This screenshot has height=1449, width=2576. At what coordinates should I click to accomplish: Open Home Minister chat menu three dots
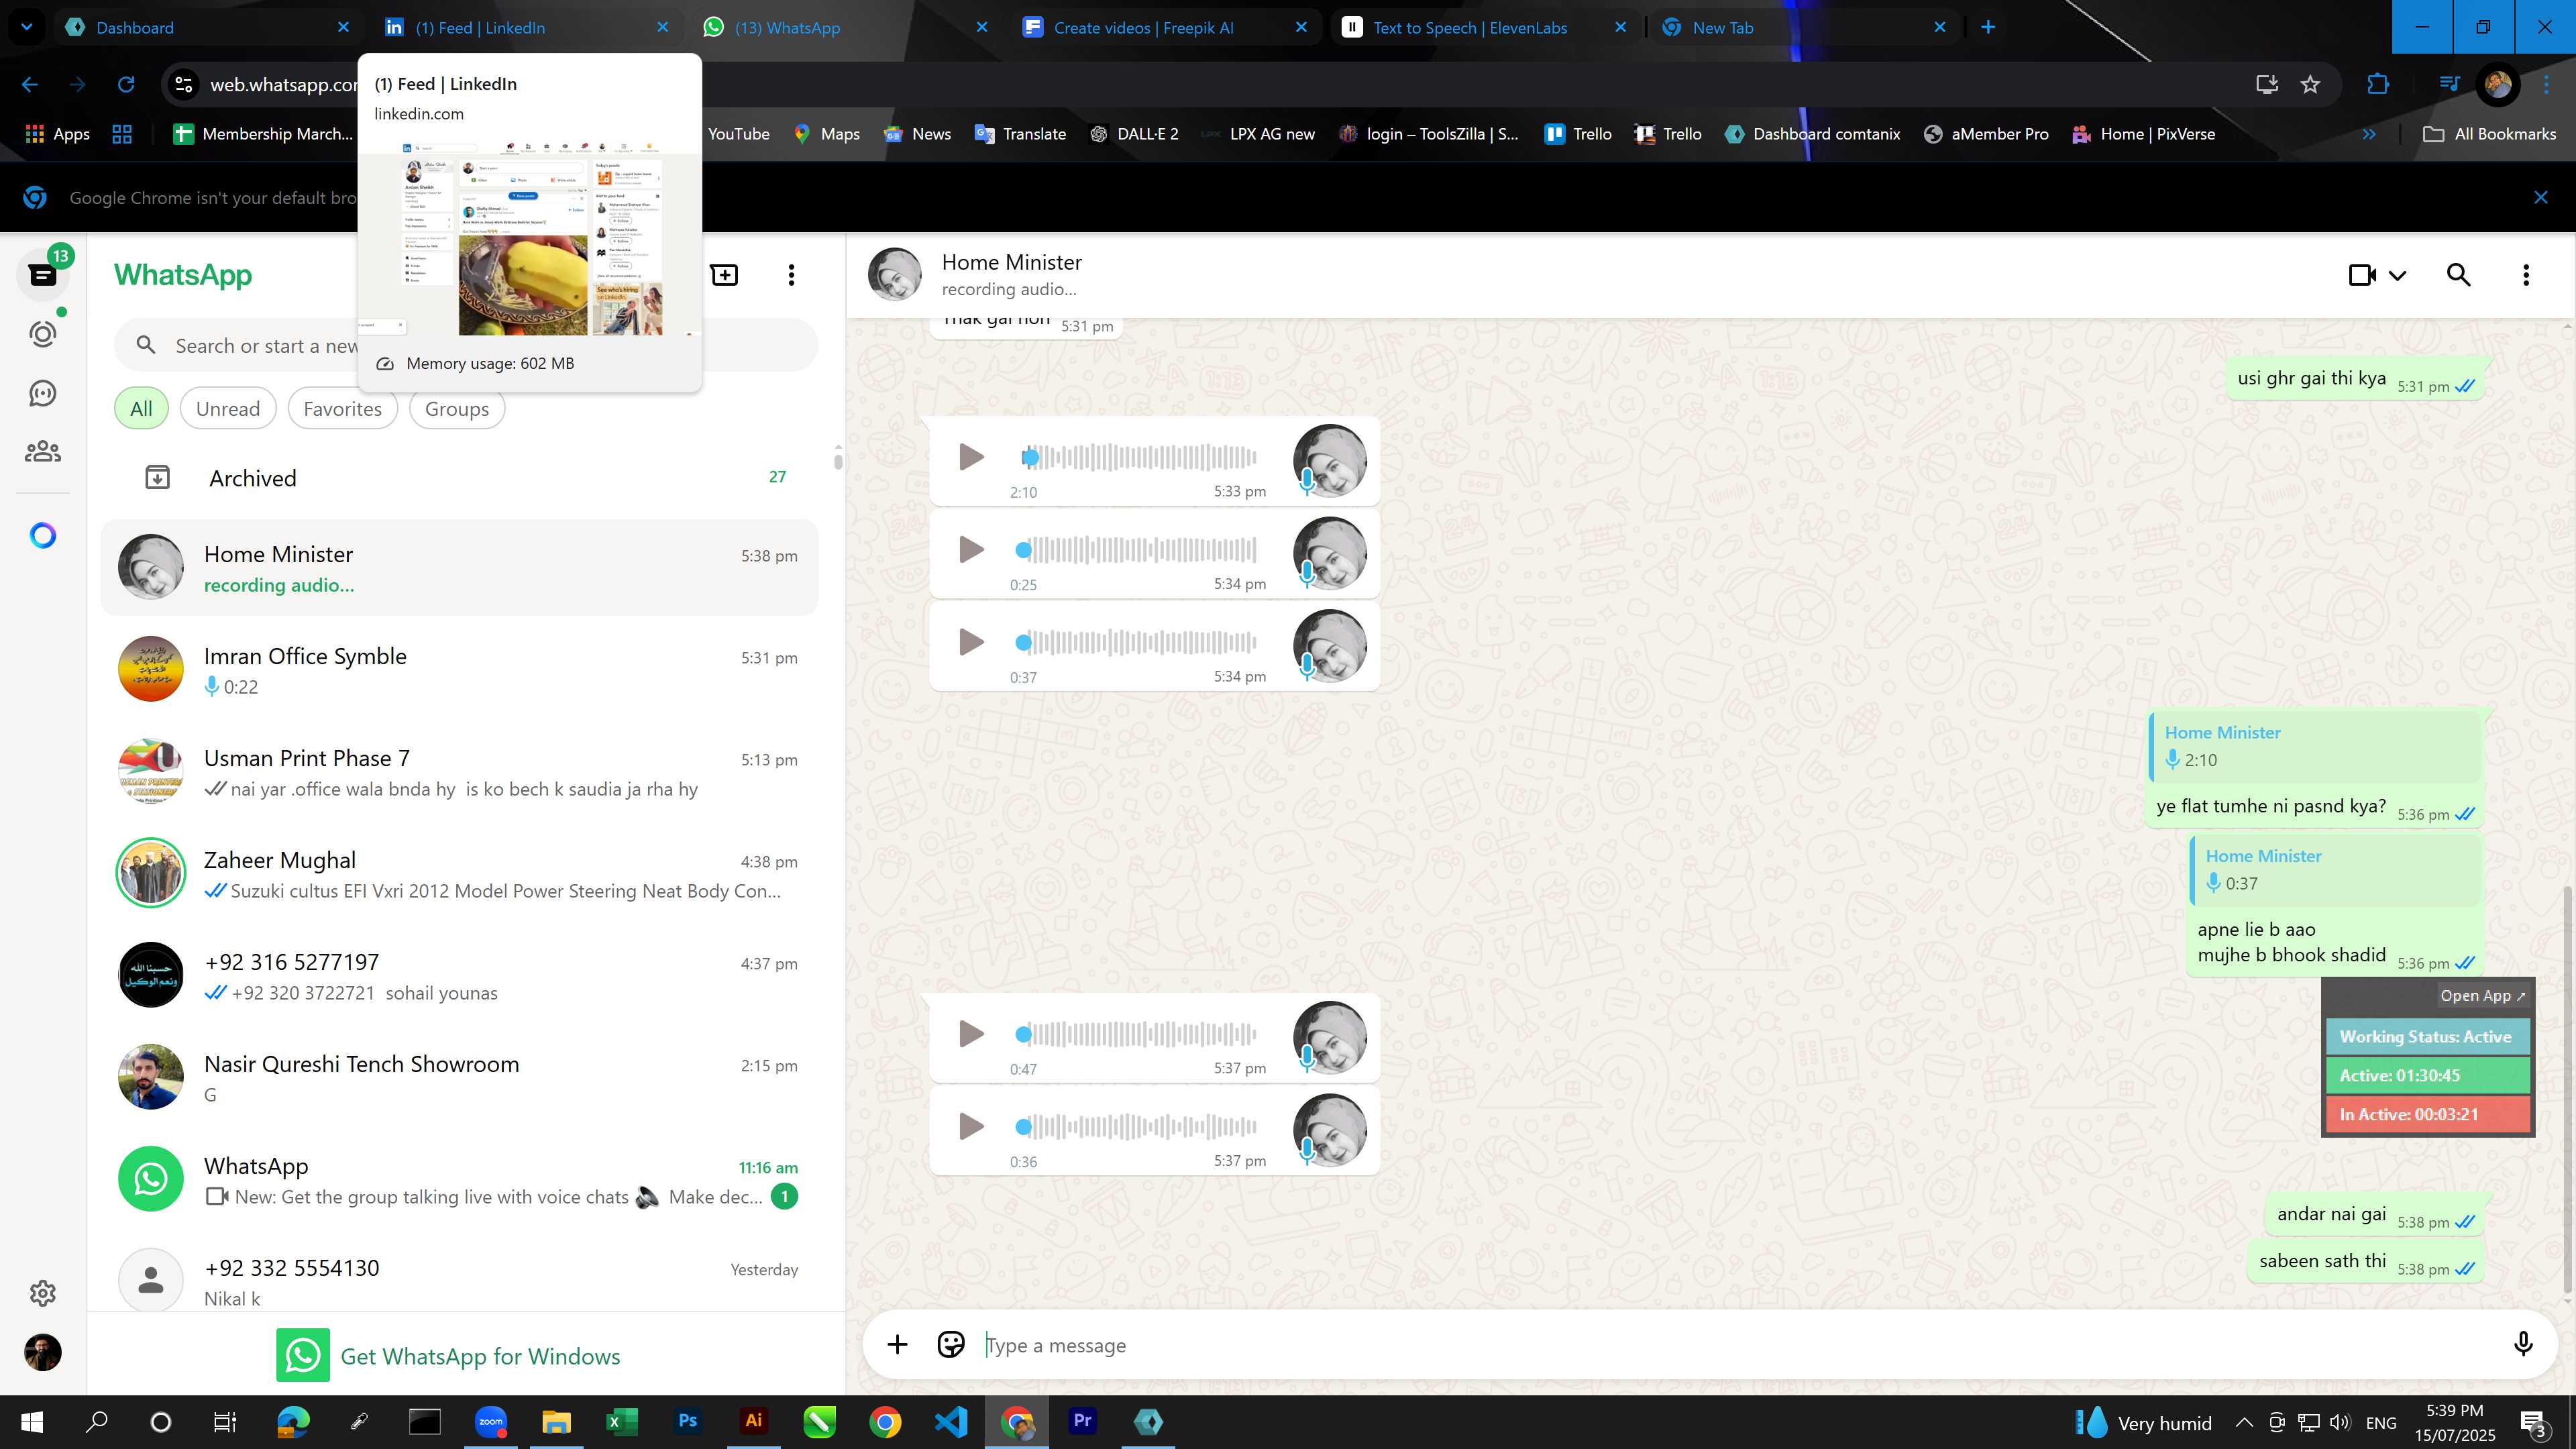click(2526, 275)
